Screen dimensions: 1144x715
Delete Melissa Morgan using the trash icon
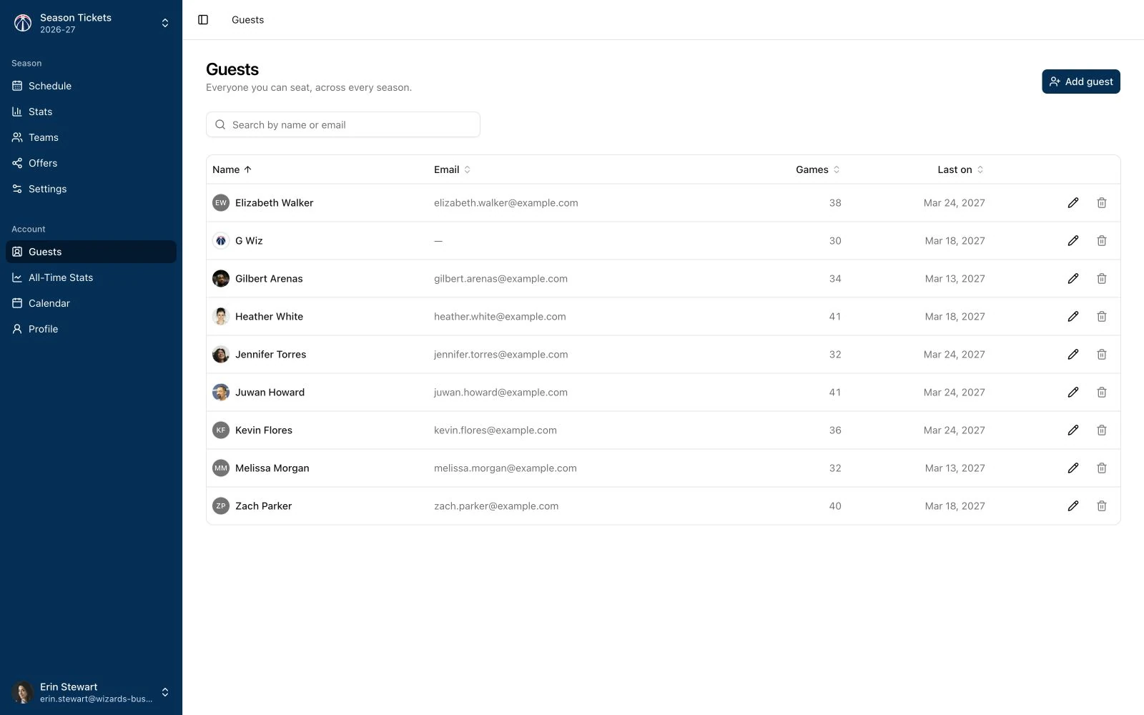tap(1102, 468)
